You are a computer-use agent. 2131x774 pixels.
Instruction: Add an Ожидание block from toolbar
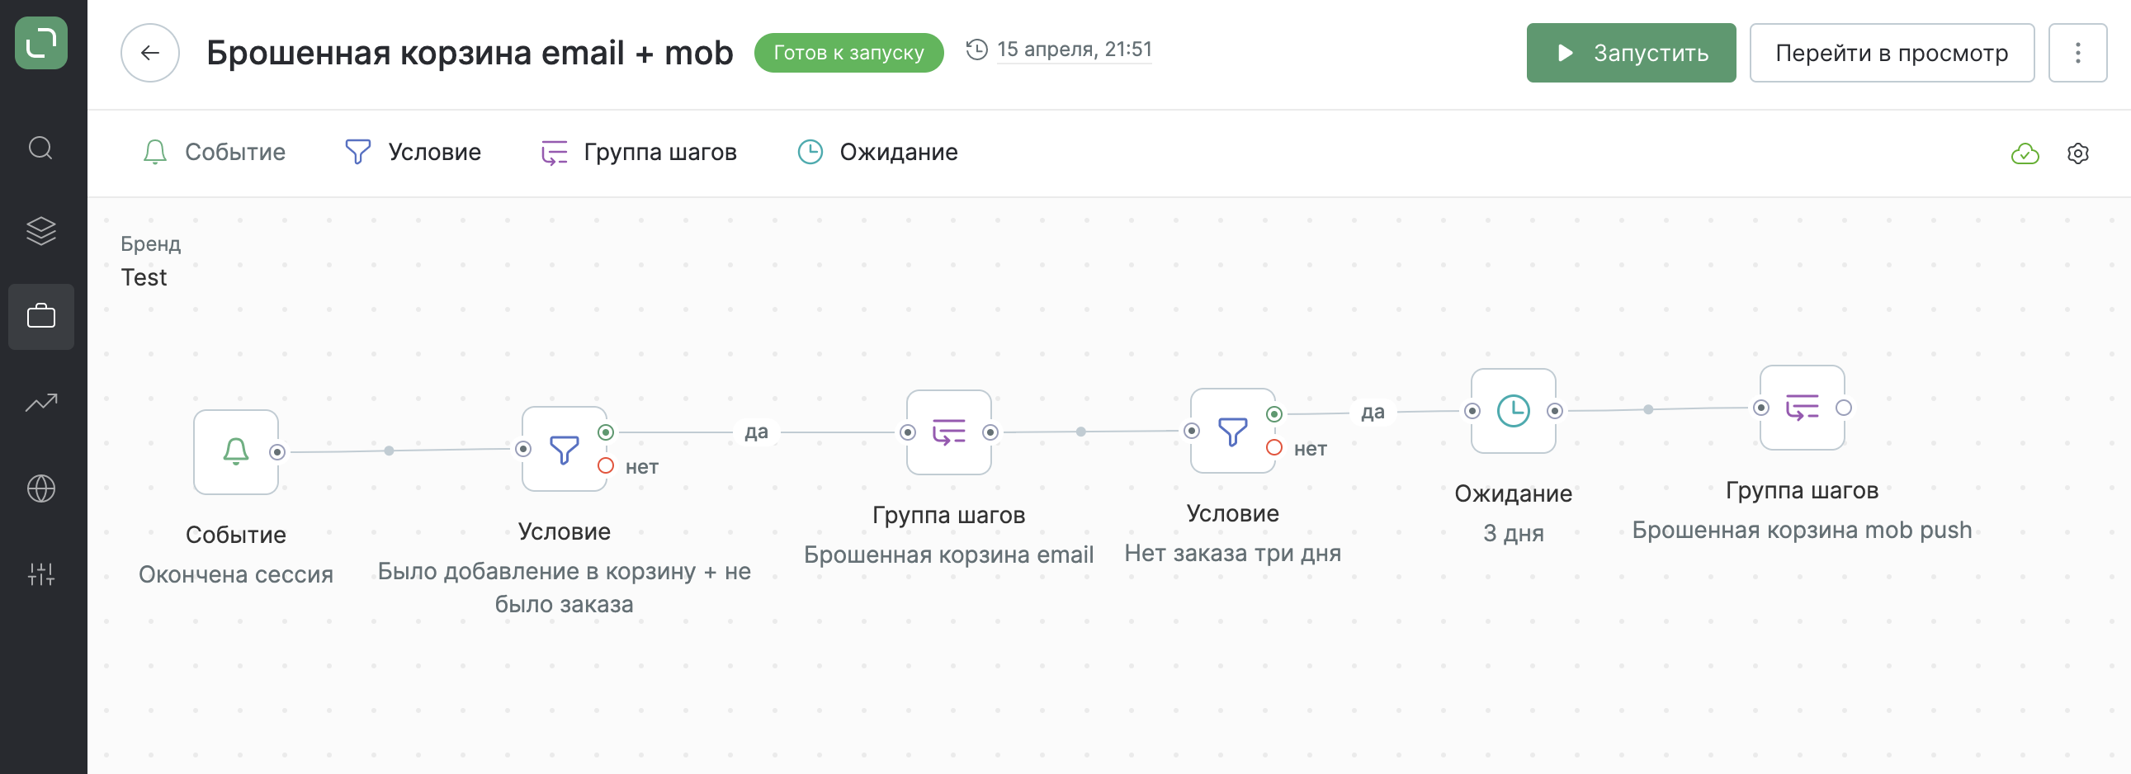pos(877,152)
